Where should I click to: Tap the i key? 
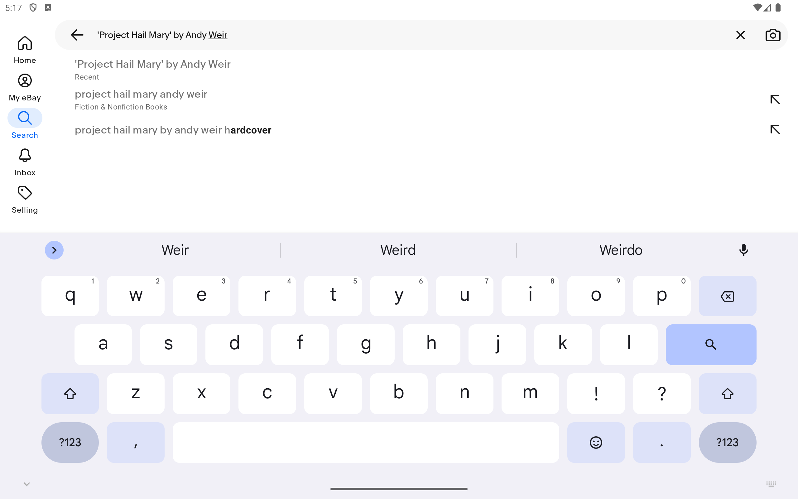click(530, 296)
